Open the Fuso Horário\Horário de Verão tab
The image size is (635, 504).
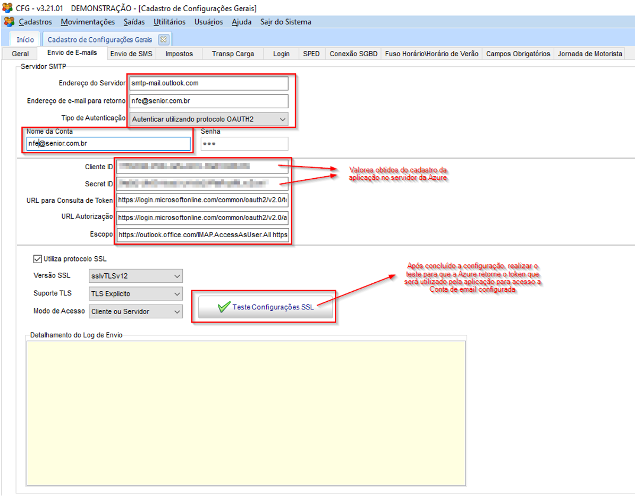point(431,54)
